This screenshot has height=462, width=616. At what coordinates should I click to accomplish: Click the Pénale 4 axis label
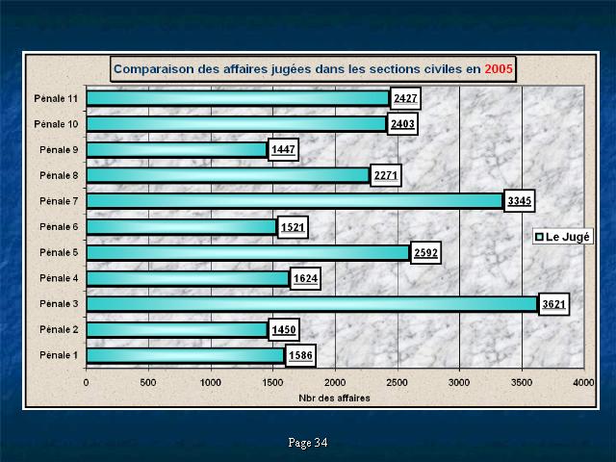[x=59, y=278]
